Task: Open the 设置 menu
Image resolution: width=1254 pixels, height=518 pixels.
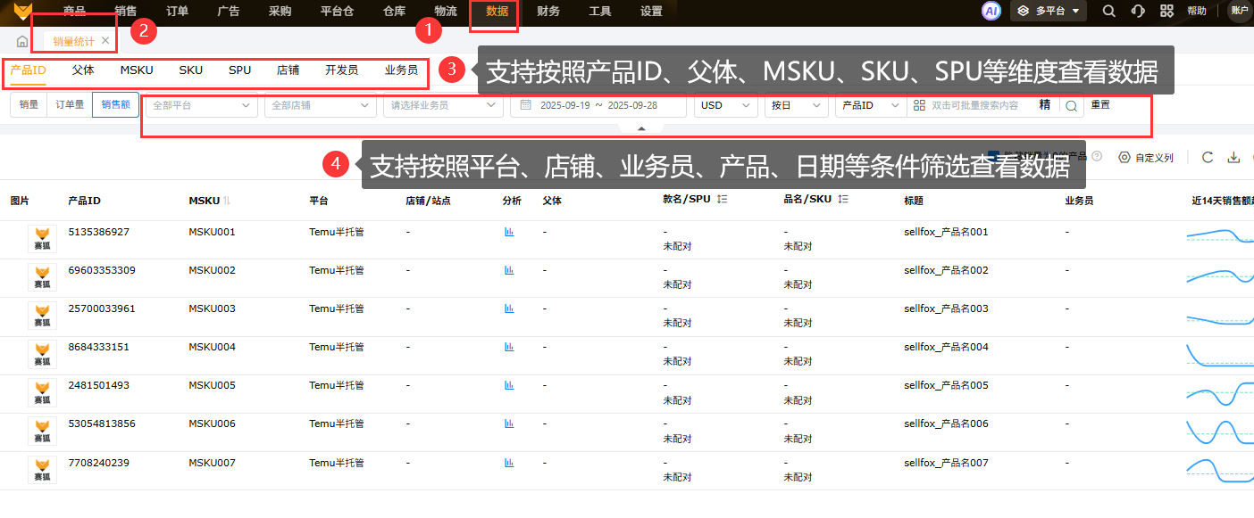Action: click(x=651, y=12)
